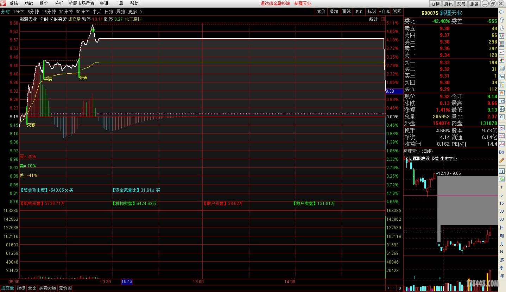Viewport: 506px width, 292px height.
Task: Open the 10% scale icon in right sidebar
Action: 501,152
